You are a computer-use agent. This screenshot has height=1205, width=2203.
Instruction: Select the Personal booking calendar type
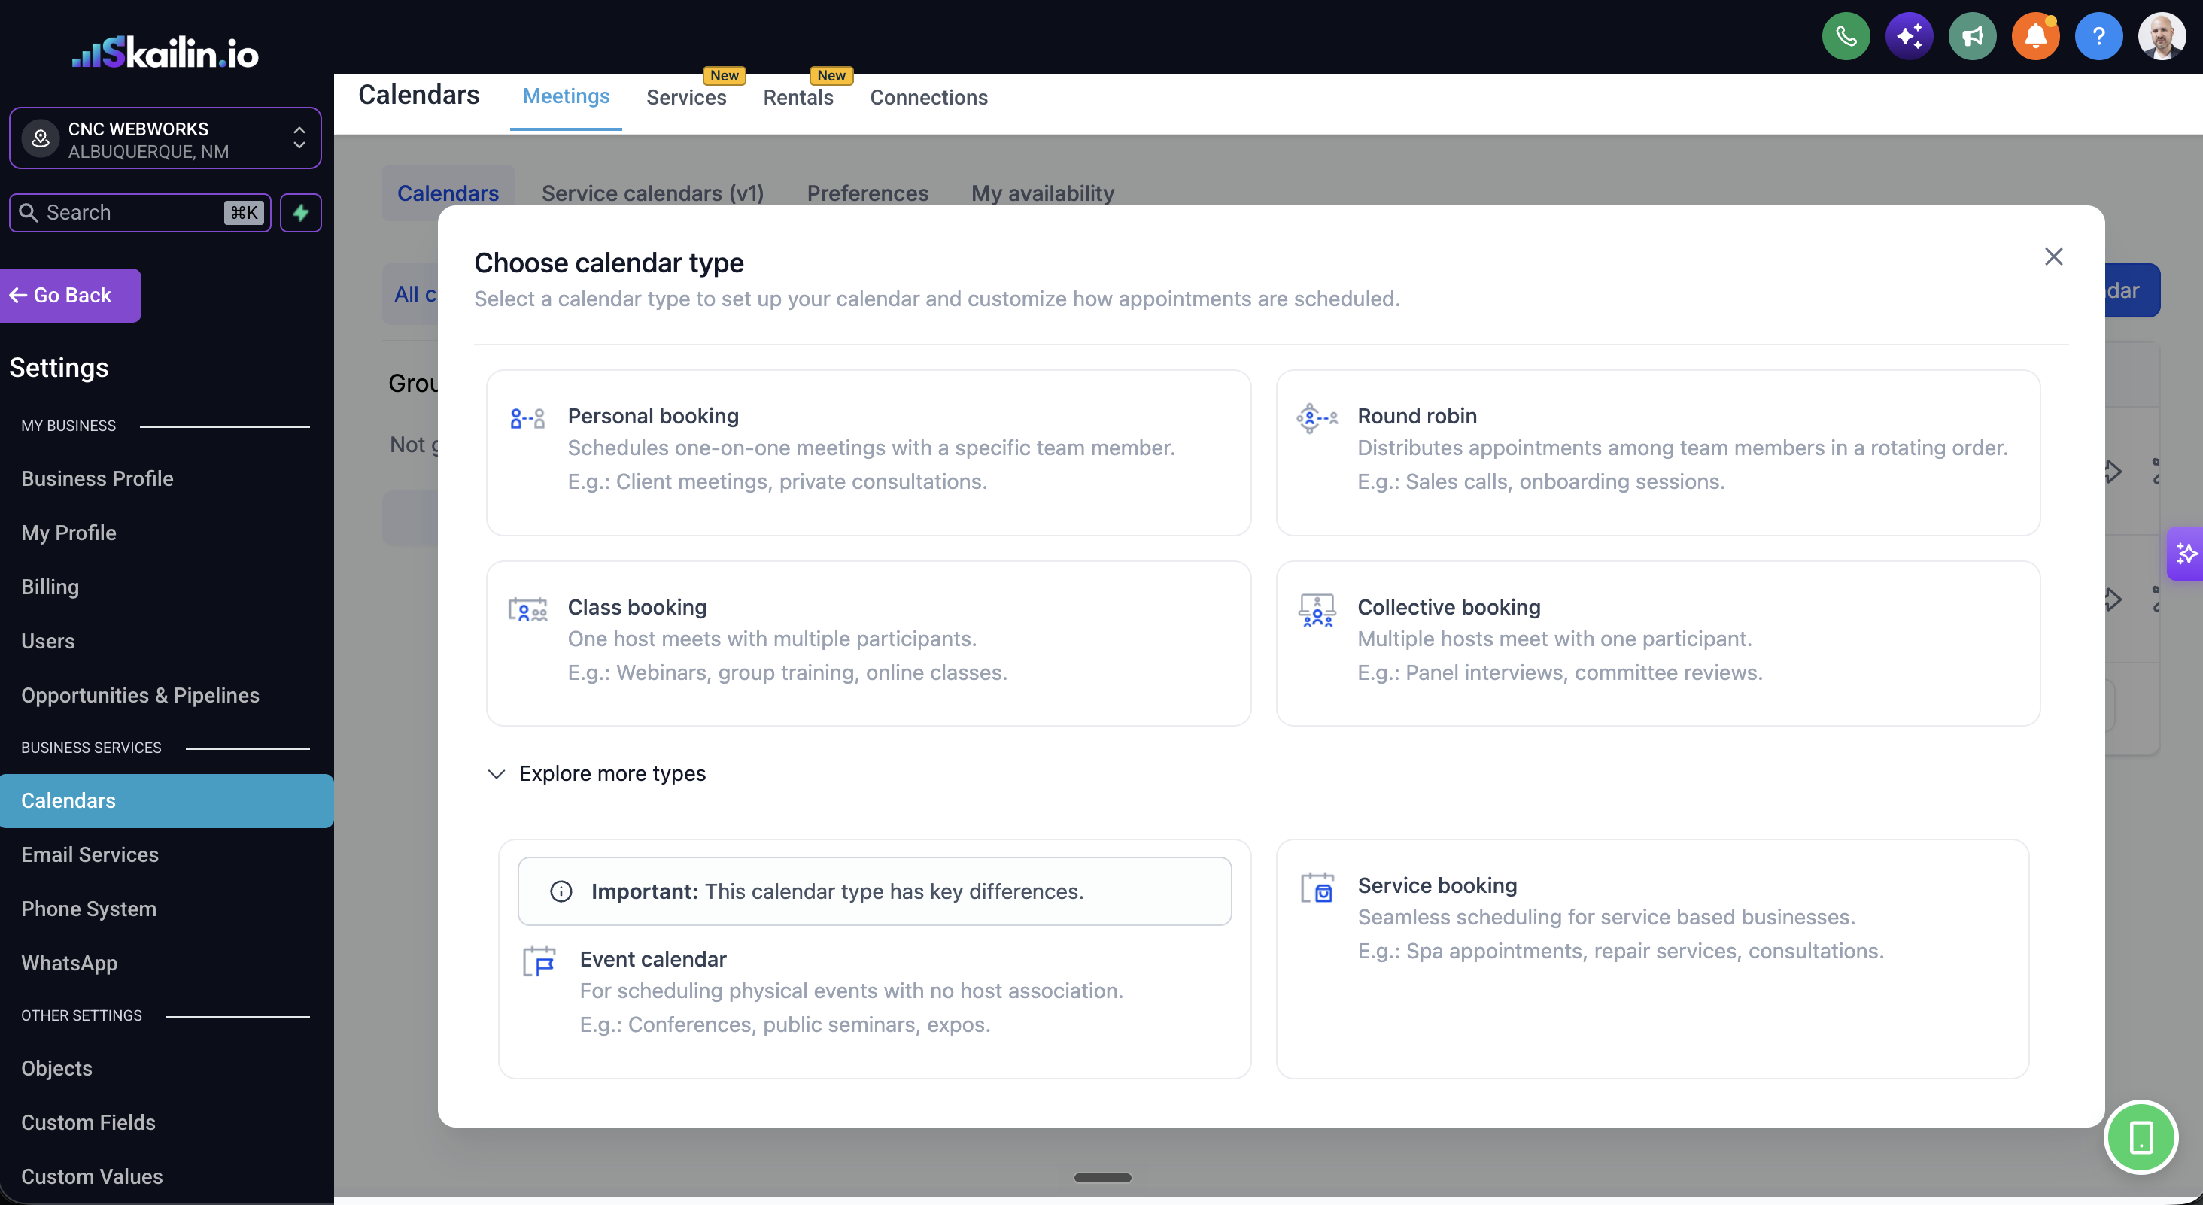click(868, 452)
